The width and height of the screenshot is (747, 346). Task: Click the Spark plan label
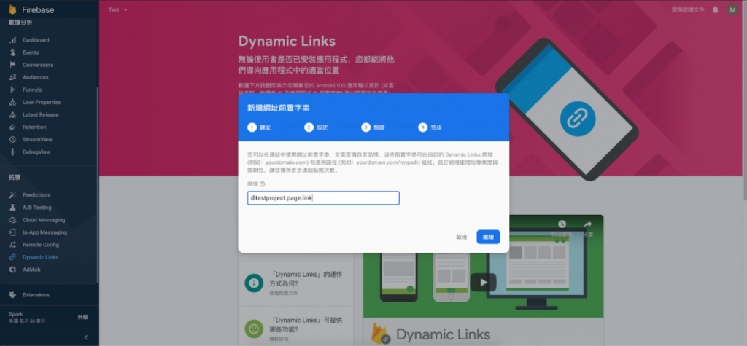click(16, 314)
